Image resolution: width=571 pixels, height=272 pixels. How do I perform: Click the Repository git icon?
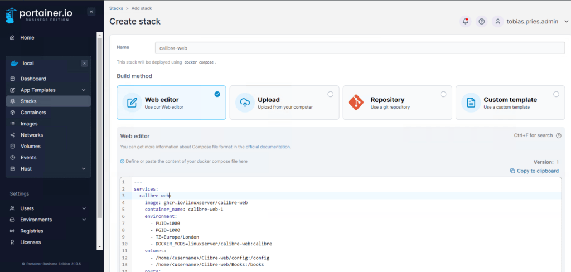[356, 103]
